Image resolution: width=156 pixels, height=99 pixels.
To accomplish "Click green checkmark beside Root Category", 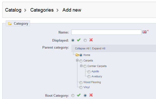I will click(x=79, y=95).
